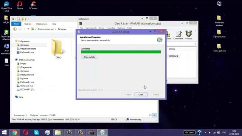Viewport: 242px width, 136px height.
Task: Close the CLEO 4.1 Setup wizard
Action: (141, 94)
